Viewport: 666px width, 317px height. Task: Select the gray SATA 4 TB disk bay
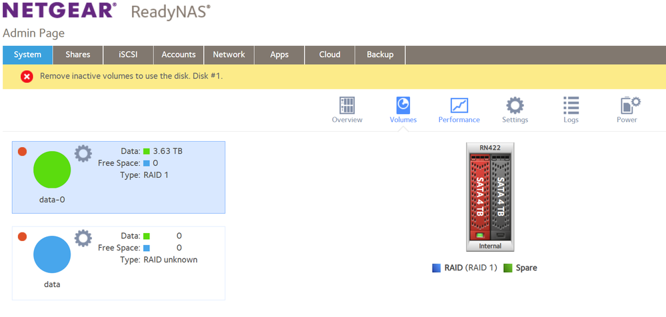[499, 195]
